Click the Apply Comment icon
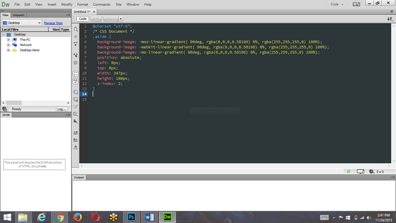This screenshot has width=396, height=223. 76,92
